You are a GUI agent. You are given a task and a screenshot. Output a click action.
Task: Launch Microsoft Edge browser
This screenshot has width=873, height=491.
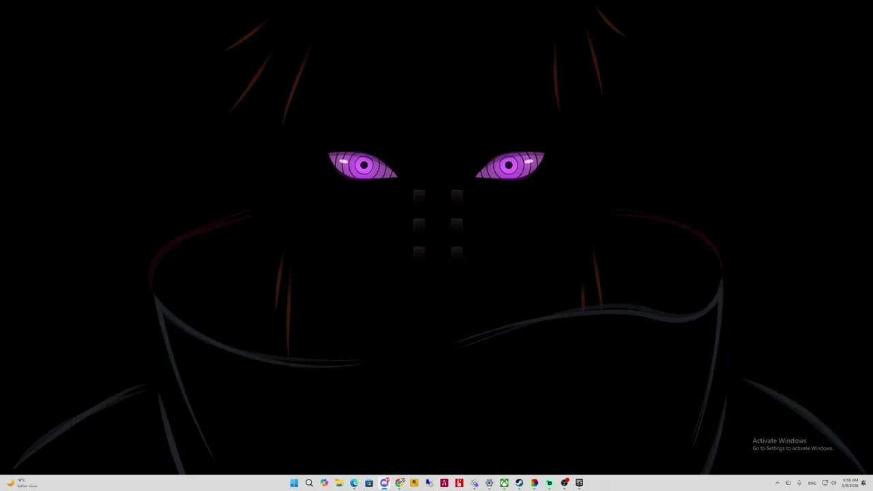[x=354, y=483]
